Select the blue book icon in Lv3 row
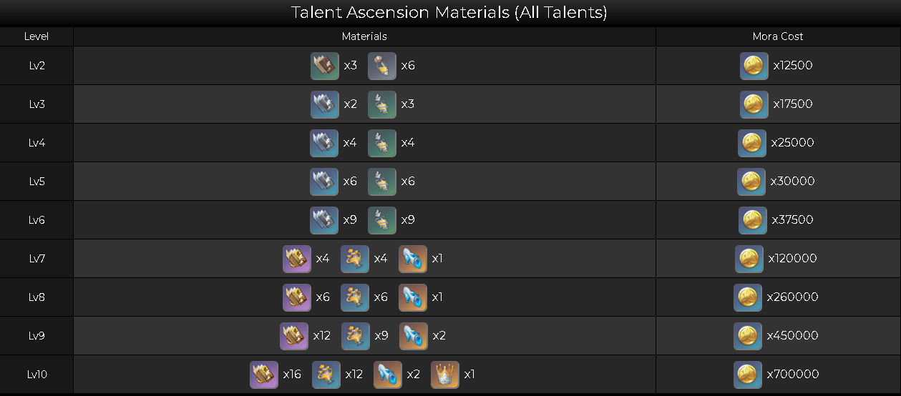The height and width of the screenshot is (396, 901). pyautogui.click(x=325, y=104)
